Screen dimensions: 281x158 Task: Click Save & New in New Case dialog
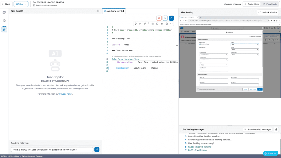pos(253,89)
